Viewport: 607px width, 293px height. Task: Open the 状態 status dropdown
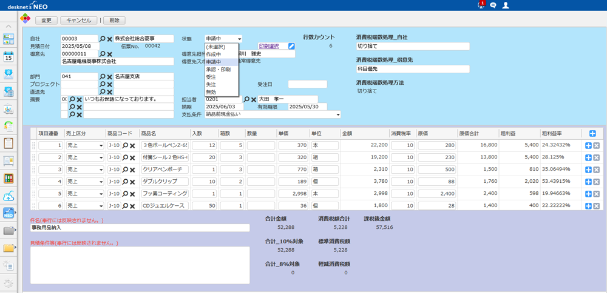223,39
